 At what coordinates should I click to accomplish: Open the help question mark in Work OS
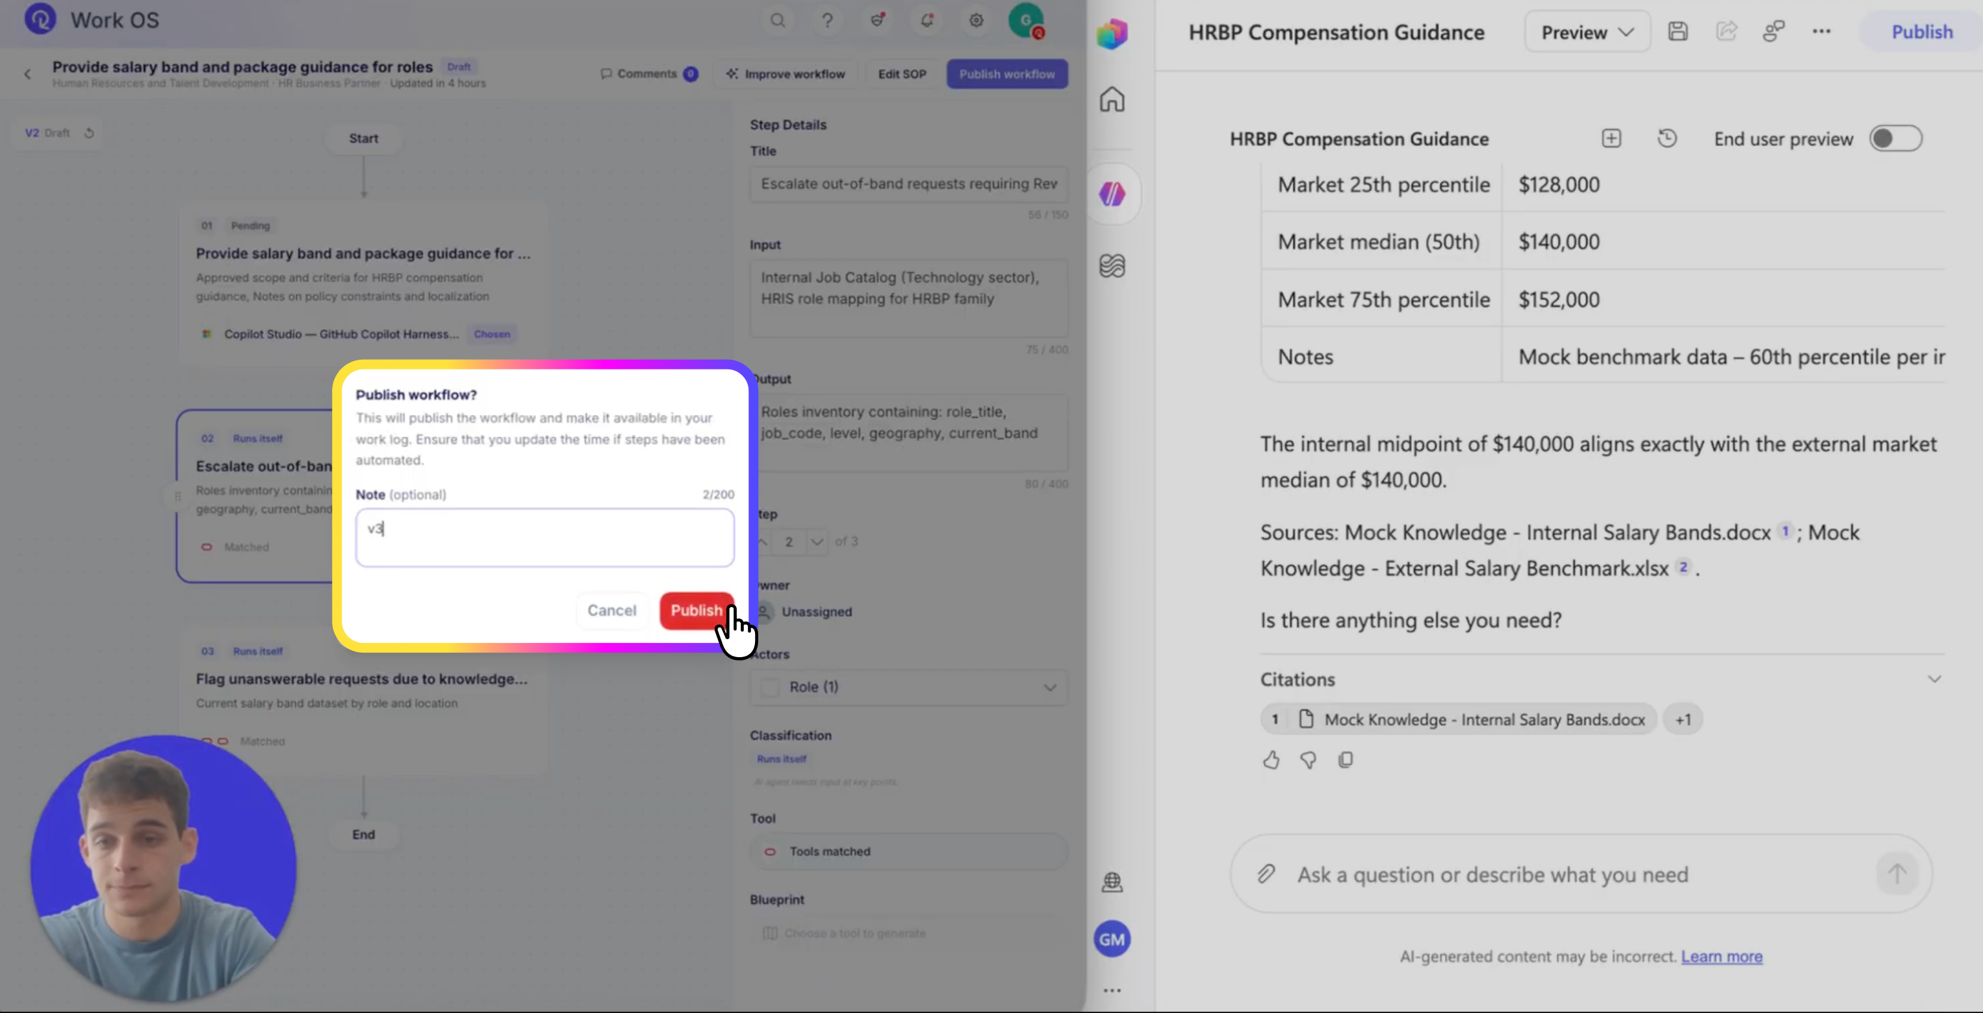[x=826, y=20]
